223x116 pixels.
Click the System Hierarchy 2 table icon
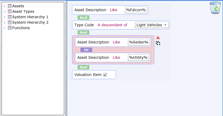9,22
